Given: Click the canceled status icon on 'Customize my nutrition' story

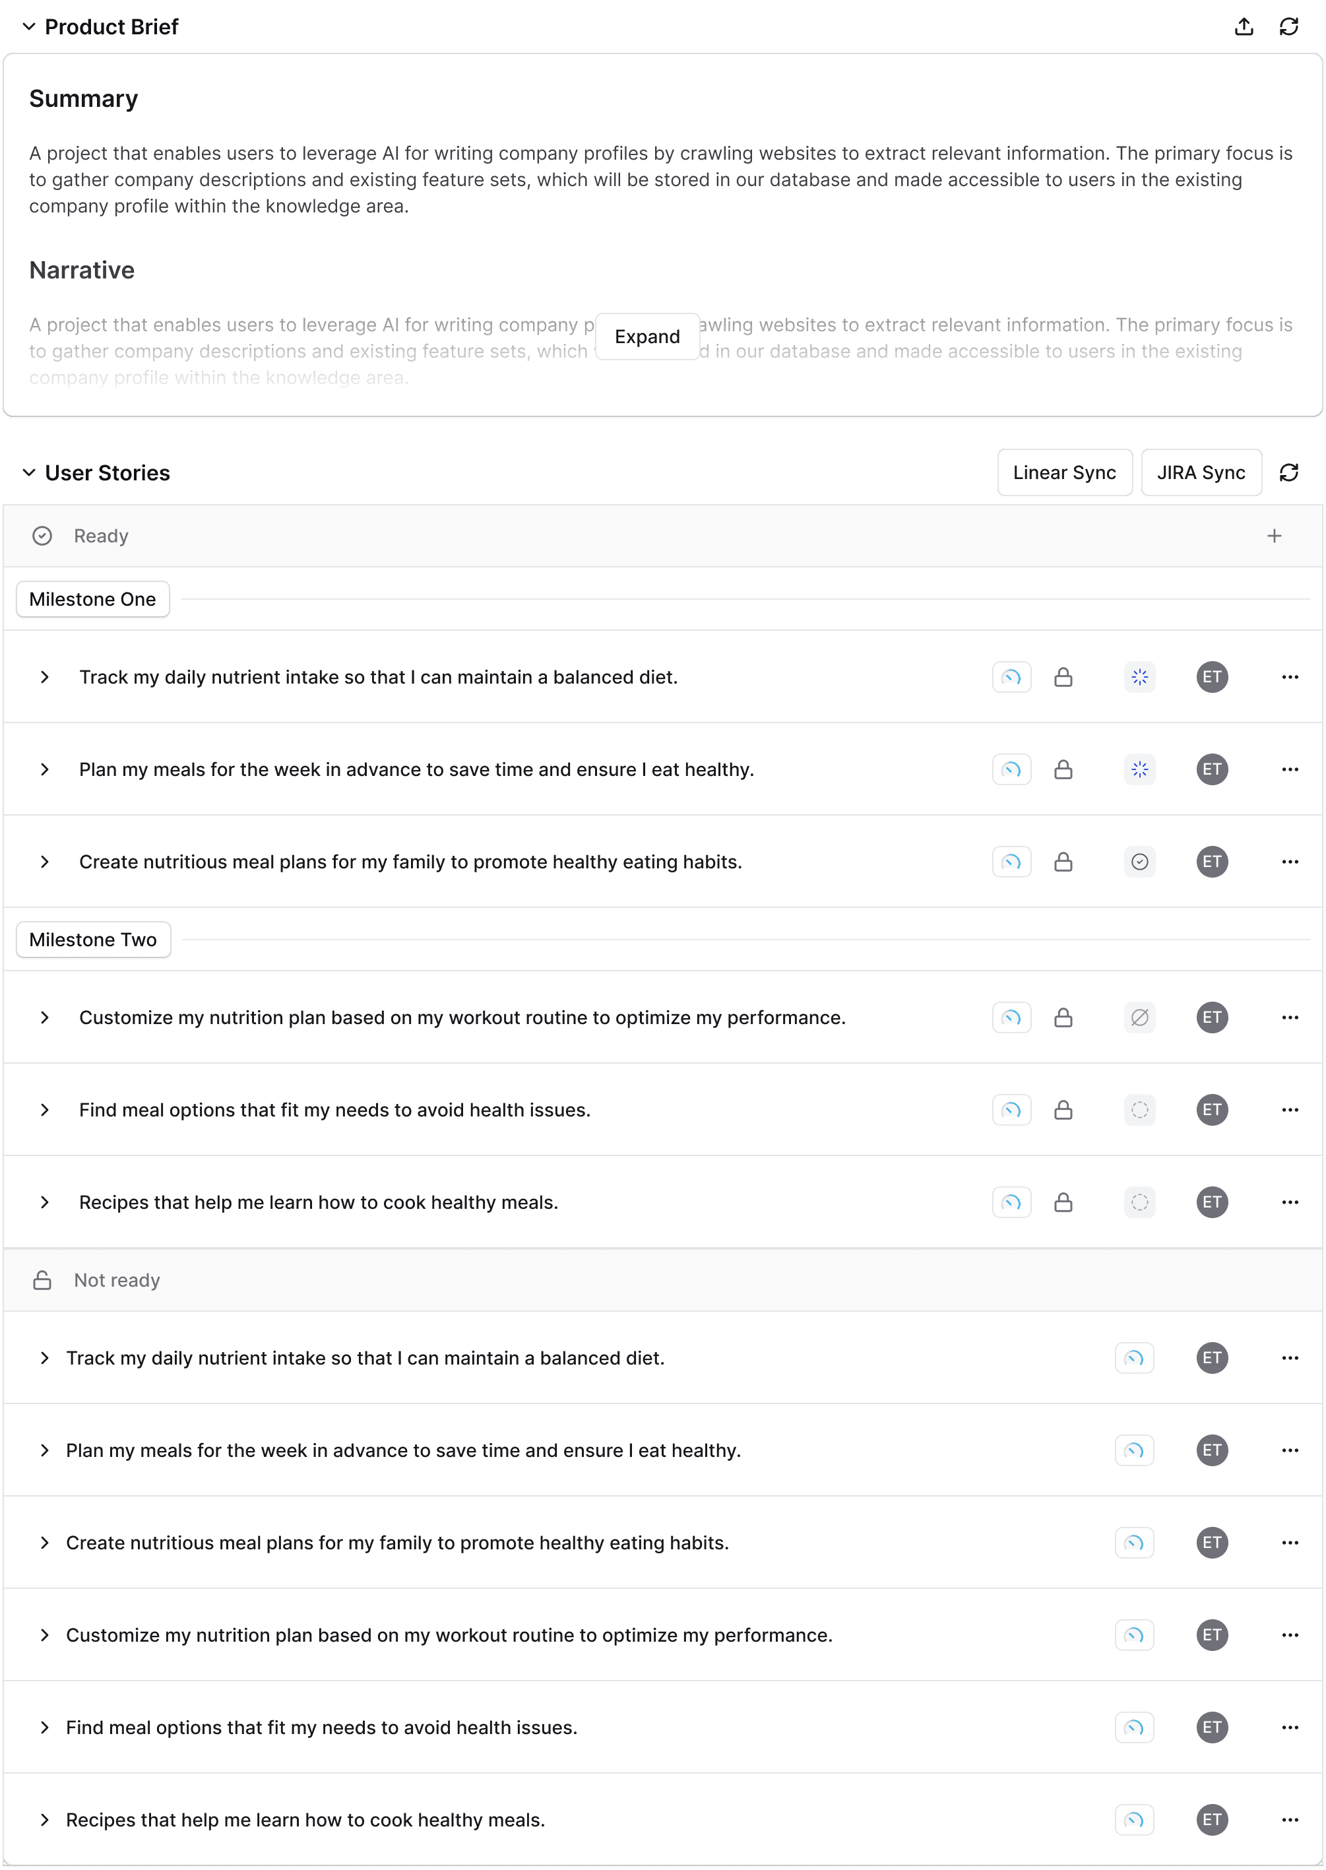Looking at the screenshot, I should tap(1139, 1017).
